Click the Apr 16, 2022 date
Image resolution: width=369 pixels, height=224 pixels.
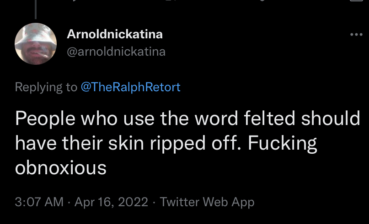(111, 202)
